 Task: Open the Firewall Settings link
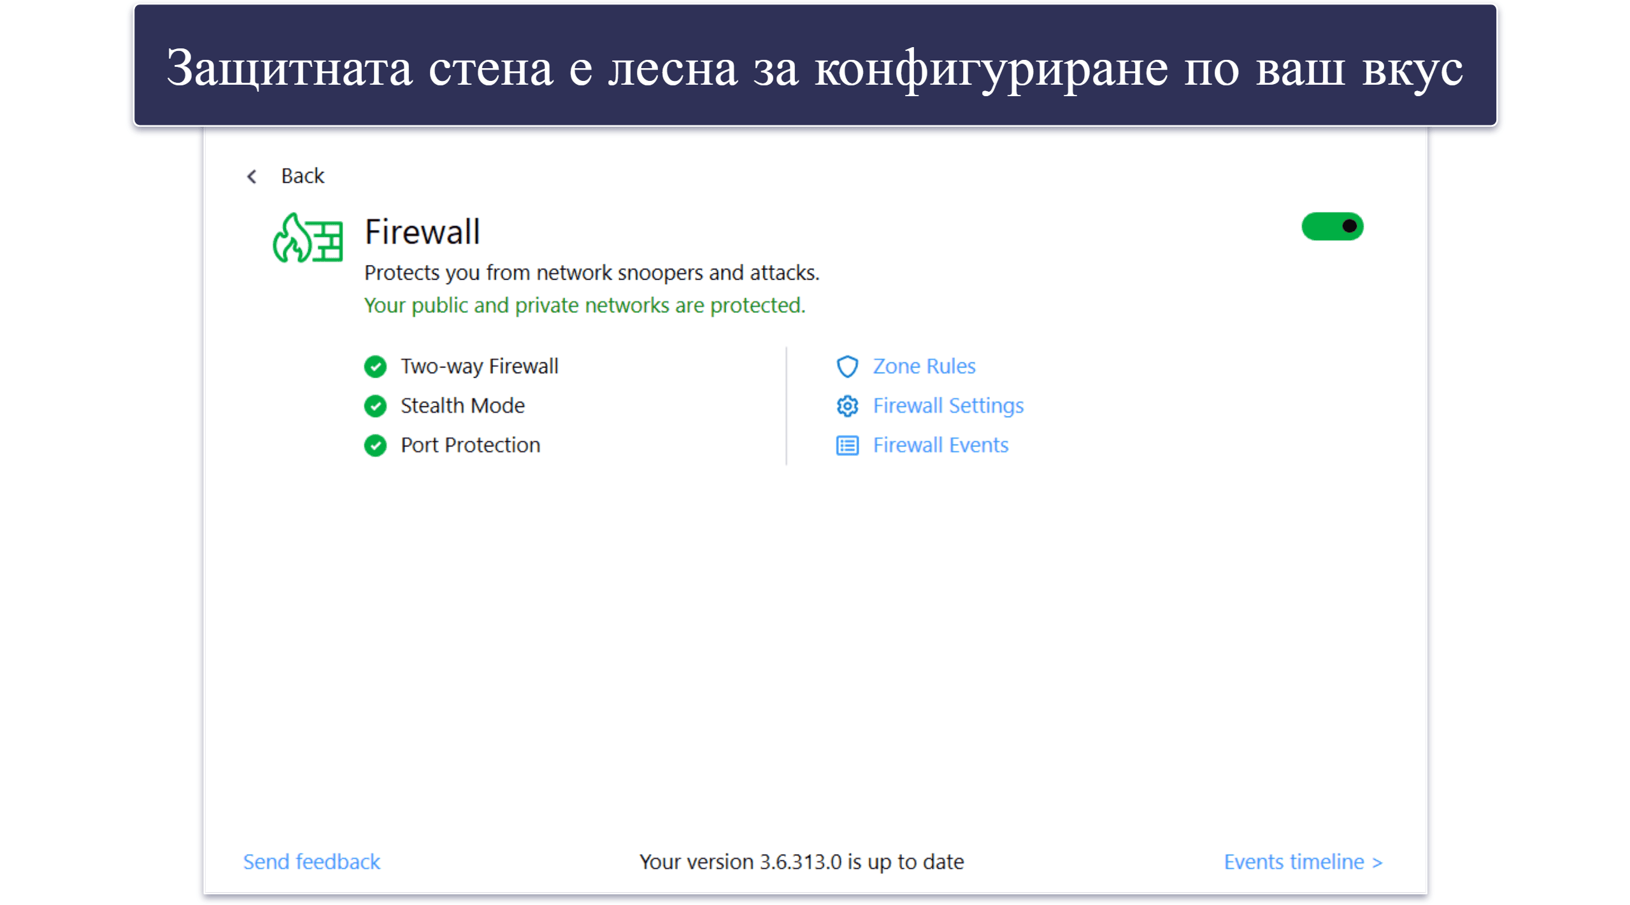948,406
